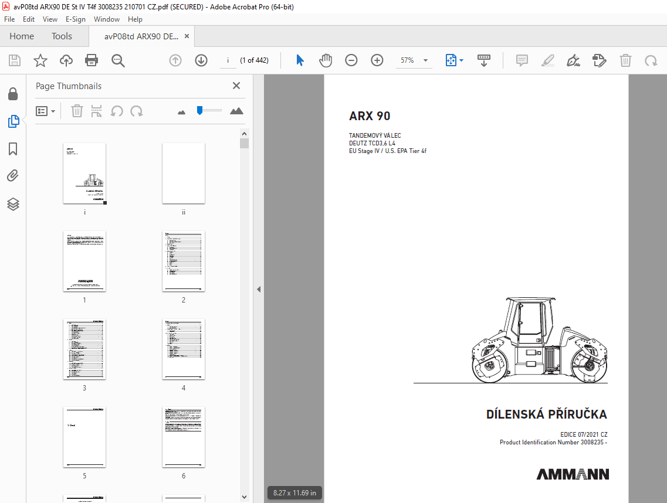This screenshot has width=667, height=503.
Task: Click the cloud upload icon
Action: click(x=66, y=60)
